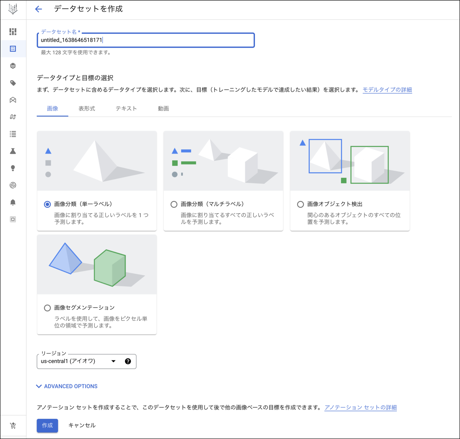460x439 pixels.
Task: Click the segmentation colored shapes illustration
Action: (97, 265)
